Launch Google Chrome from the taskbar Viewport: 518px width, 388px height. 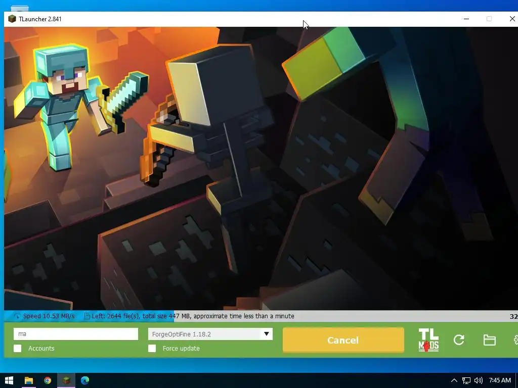48,380
